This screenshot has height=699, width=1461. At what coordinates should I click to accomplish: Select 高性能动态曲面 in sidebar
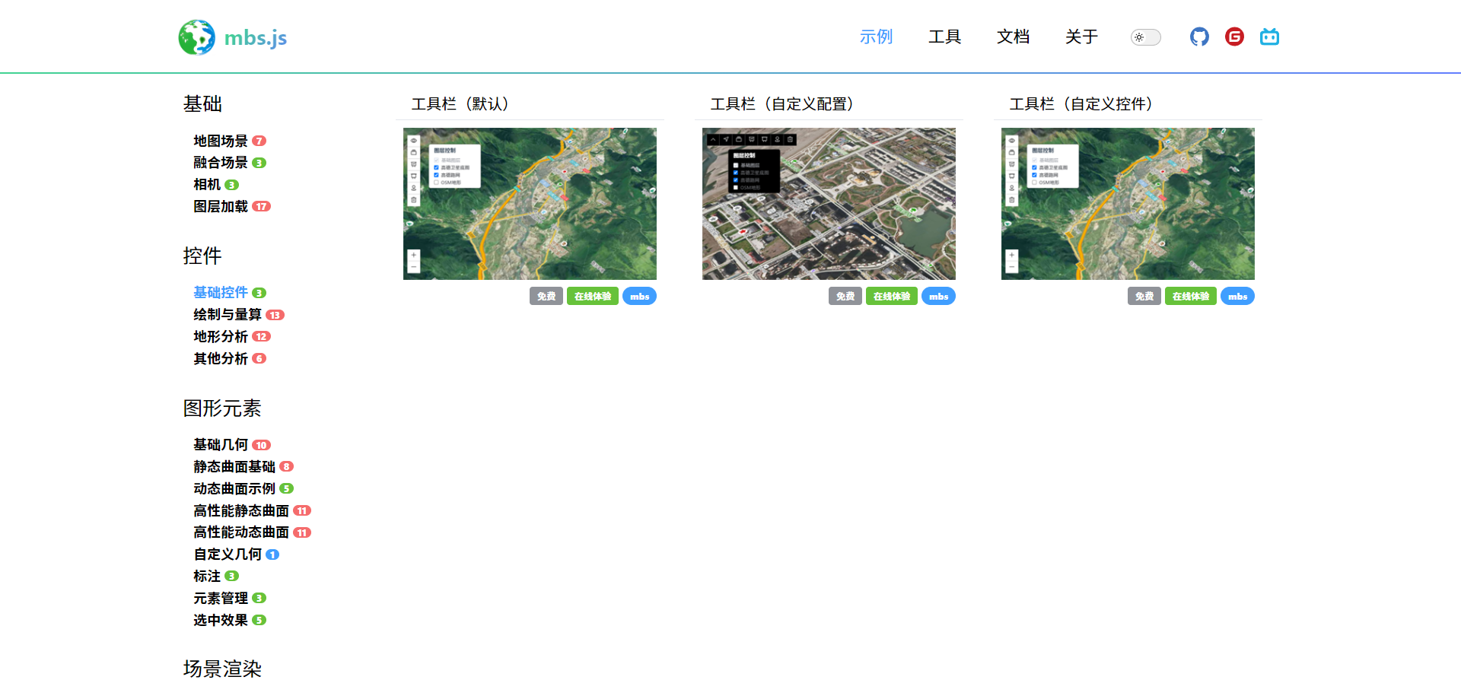[241, 532]
